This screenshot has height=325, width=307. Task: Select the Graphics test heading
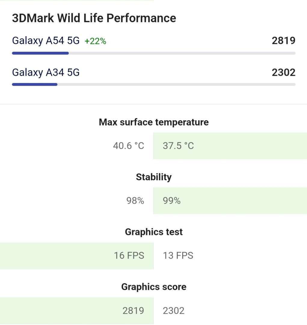tap(153, 232)
